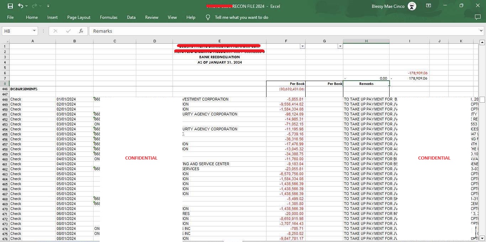Open the Help tab
Viewport: 486px width, 242px height.
[x=191, y=17]
